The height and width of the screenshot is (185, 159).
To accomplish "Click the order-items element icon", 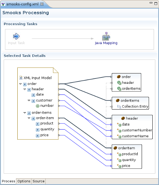I will coord(29,113).
